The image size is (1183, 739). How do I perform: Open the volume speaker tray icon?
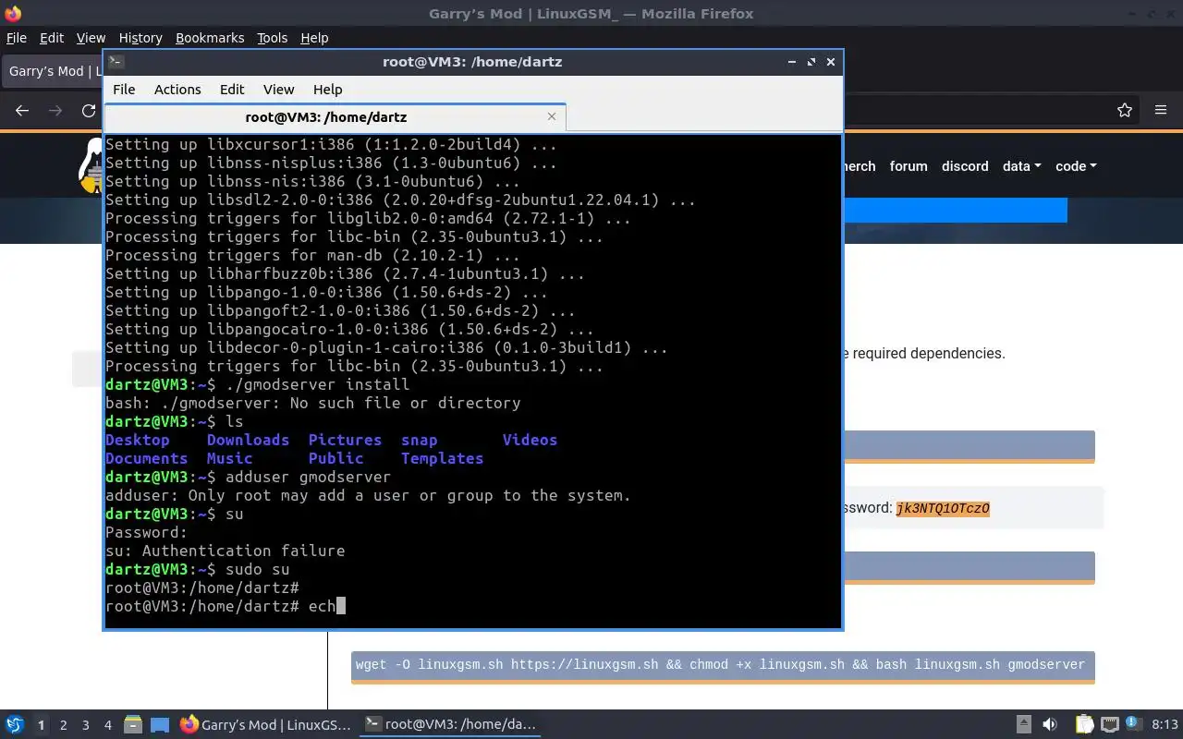click(1050, 725)
